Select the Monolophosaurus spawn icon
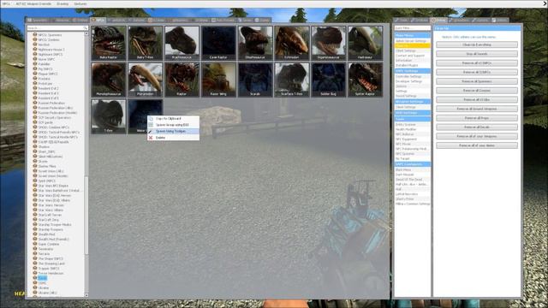Viewport: 548px width, 308px height. click(109, 80)
